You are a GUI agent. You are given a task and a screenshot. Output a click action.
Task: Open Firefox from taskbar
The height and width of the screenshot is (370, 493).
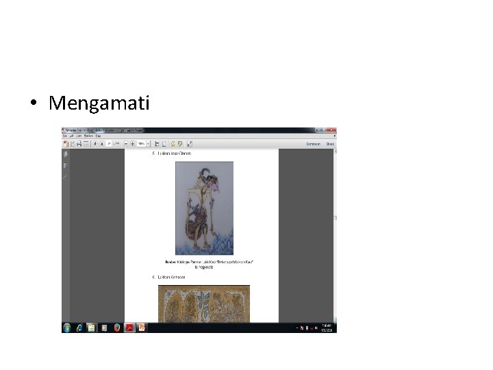[116, 328]
